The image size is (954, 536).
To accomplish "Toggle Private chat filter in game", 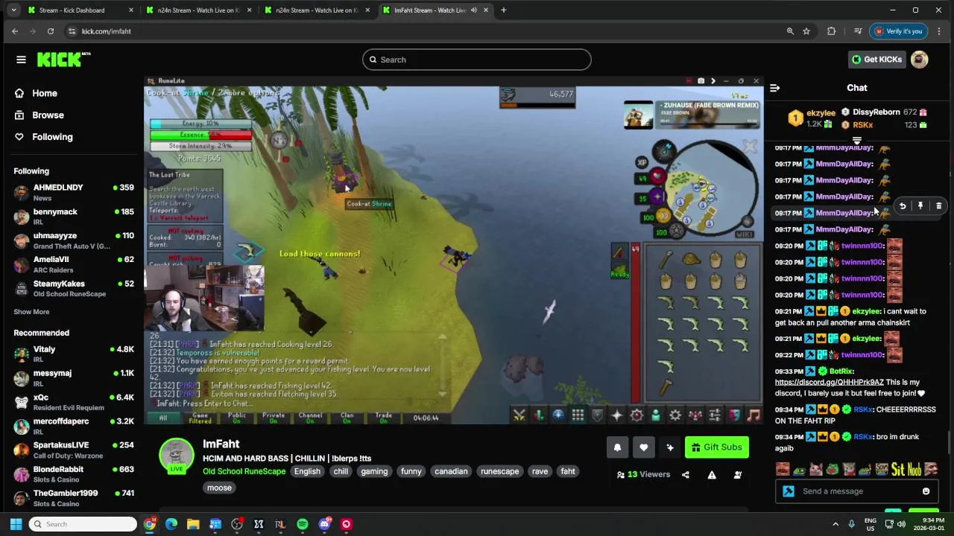I will [274, 418].
